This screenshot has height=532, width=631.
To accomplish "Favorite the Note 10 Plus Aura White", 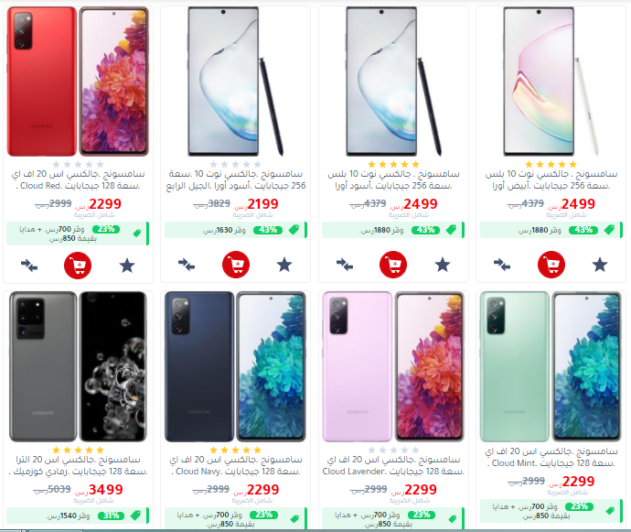I will coord(600,265).
